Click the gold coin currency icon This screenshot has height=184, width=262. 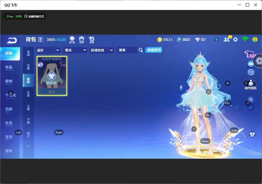(x=160, y=40)
